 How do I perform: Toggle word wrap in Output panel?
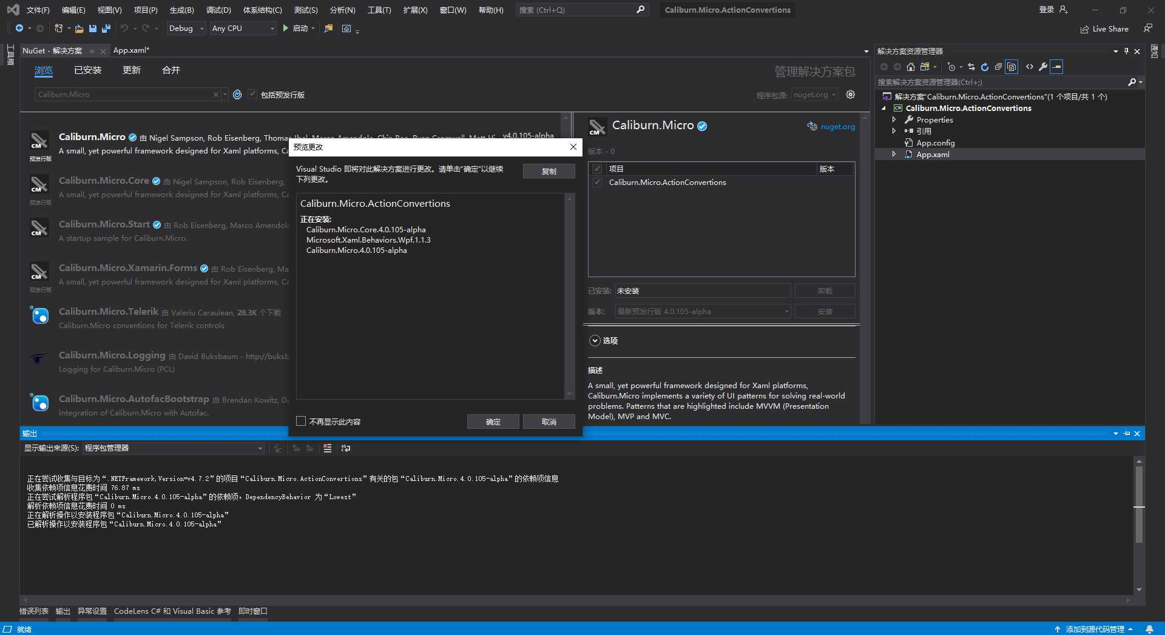click(346, 448)
